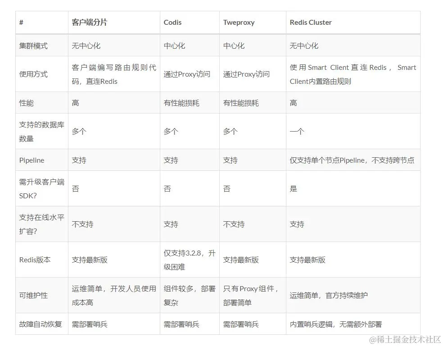
Task: Click '运维简单，官方持续维护' cell
Action: click(329, 296)
